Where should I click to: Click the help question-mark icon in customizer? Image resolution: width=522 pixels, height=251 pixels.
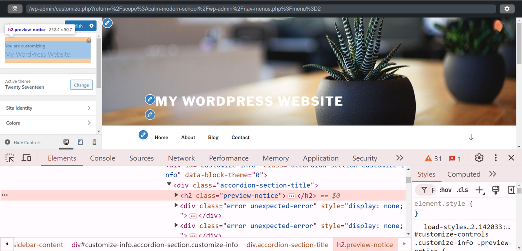pos(89,41)
